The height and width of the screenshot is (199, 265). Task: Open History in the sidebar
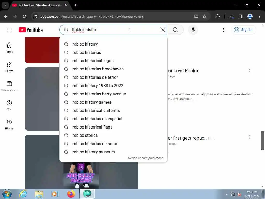[x=9, y=124]
